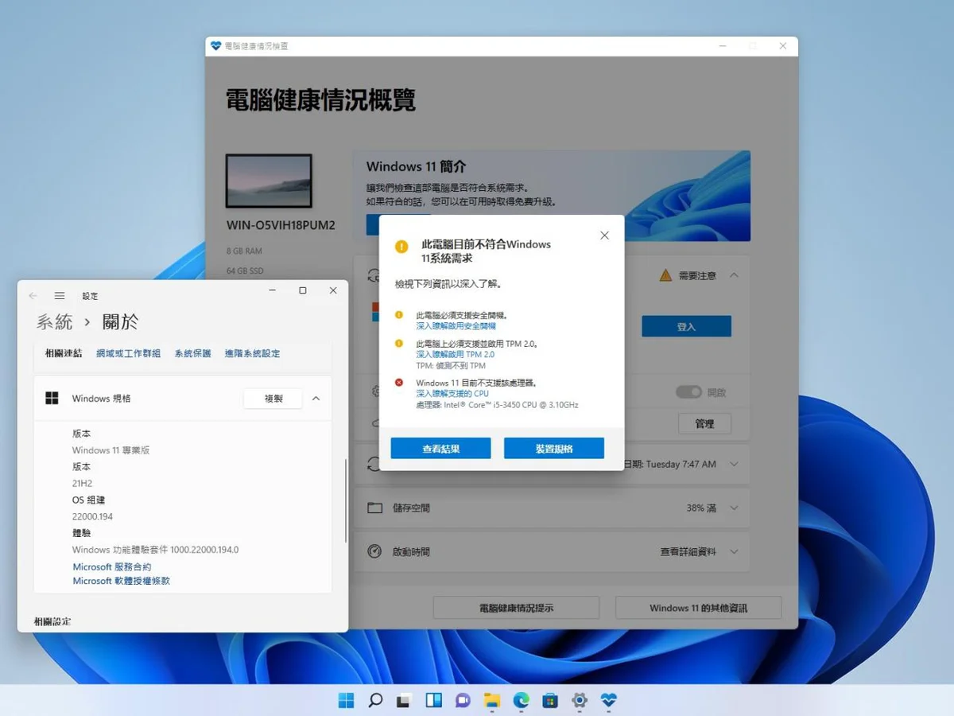This screenshot has width=954, height=716.
Task: Collapse the Windows 規格 section chevron
Action: pos(316,399)
